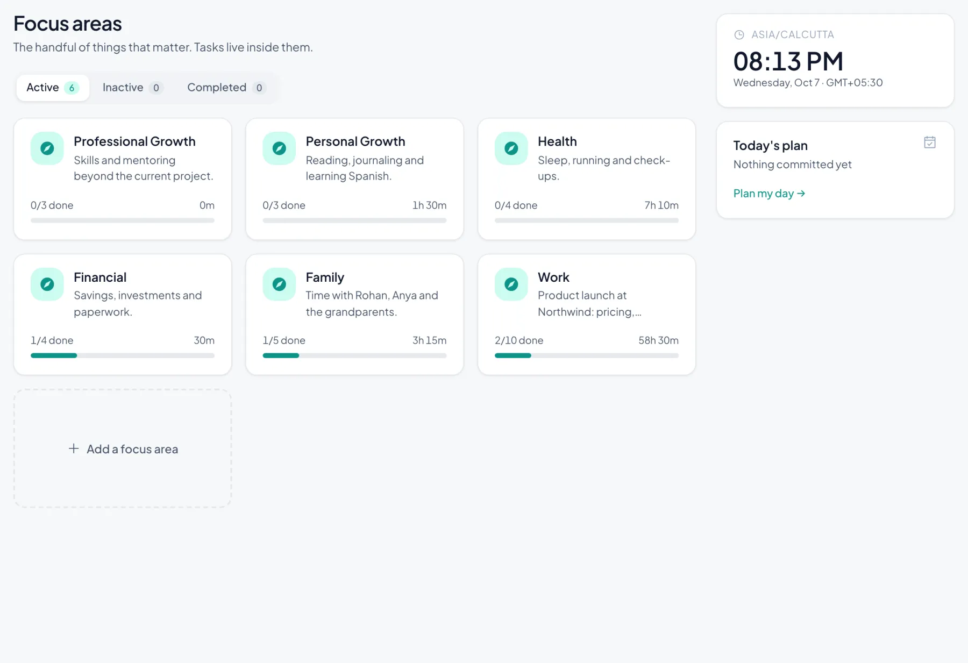
Task: Click the Today's plan heading
Action: (x=771, y=146)
